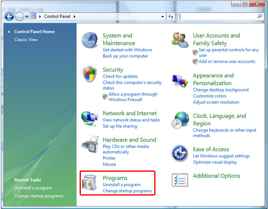Open the recent pages dropdown arrow
Image resolution: width=268 pixels, height=209 pixels.
pos(27,16)
